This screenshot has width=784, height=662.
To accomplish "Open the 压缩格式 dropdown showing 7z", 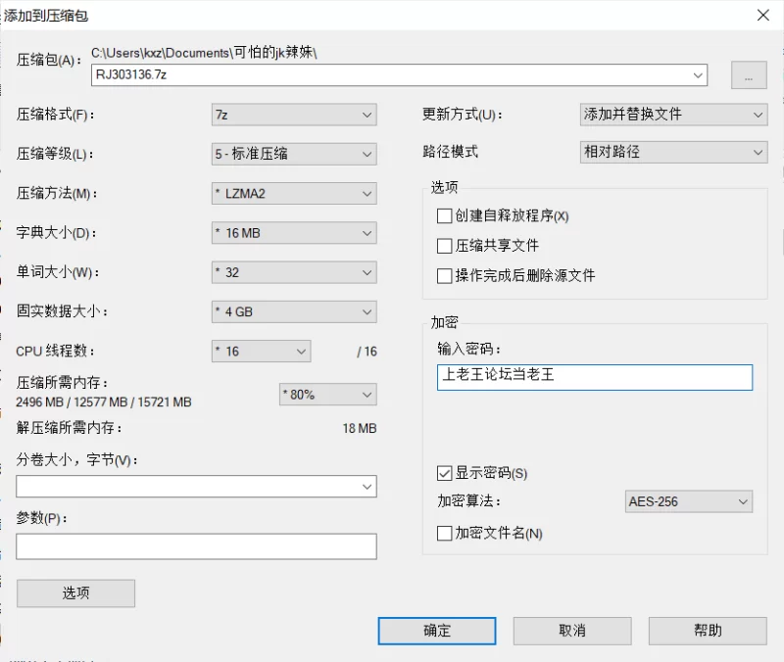I will pyautogui.click(x=294, y=115).
